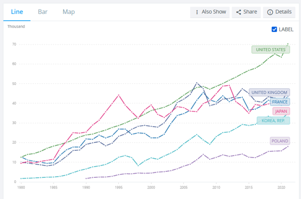Select the JAPAN series label
Image resolution: width=301 pixels, height=199 pixels.
[281, 111]
